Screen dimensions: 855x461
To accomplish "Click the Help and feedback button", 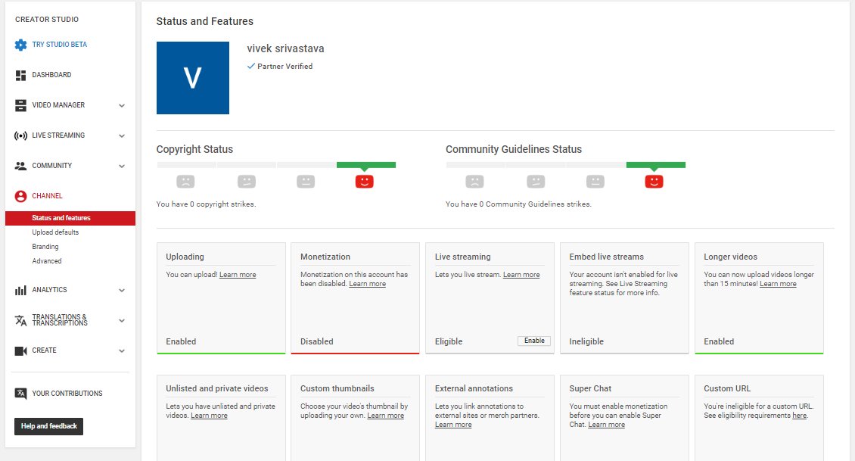I will (x=48, y=426).
